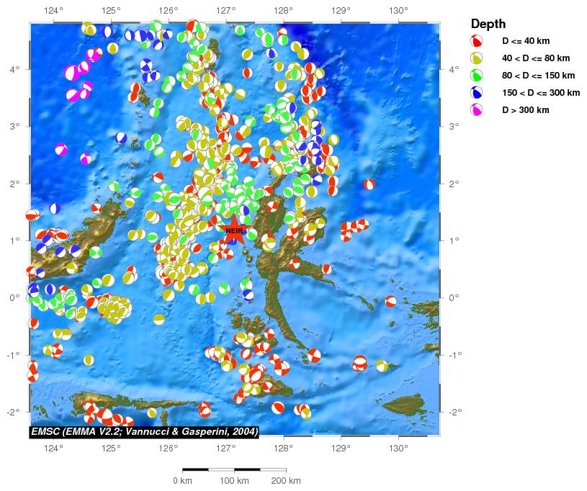Click the map distance scale bar
This screenshot has height=491, width=587.
click(234, 469)
